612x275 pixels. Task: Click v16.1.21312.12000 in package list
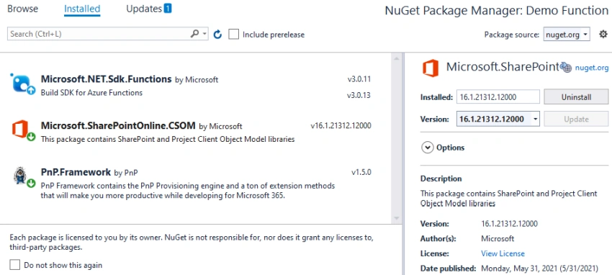pyautogui.click(x=341, y=125)
